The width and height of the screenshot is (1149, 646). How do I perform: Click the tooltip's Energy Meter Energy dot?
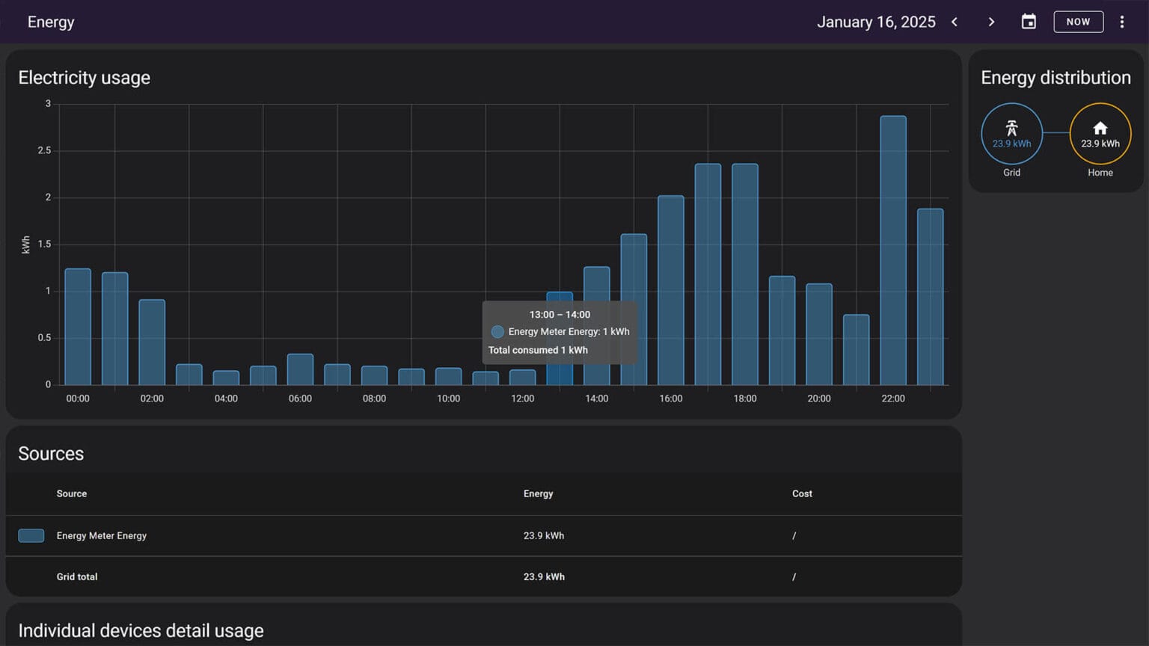(x=497, y=331)
